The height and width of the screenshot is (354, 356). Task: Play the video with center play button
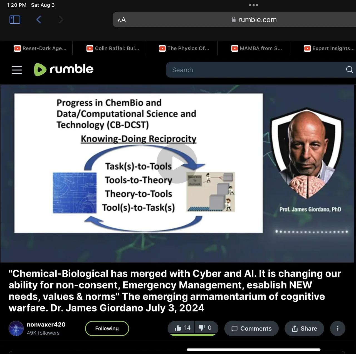tap(177, 163)
